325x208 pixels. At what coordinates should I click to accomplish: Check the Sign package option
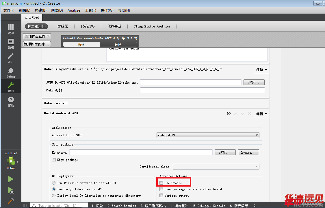click(54, 160)
